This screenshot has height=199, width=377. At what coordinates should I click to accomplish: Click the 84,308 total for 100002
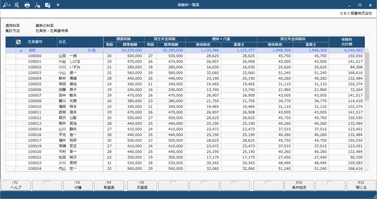[x=356, y=67]
